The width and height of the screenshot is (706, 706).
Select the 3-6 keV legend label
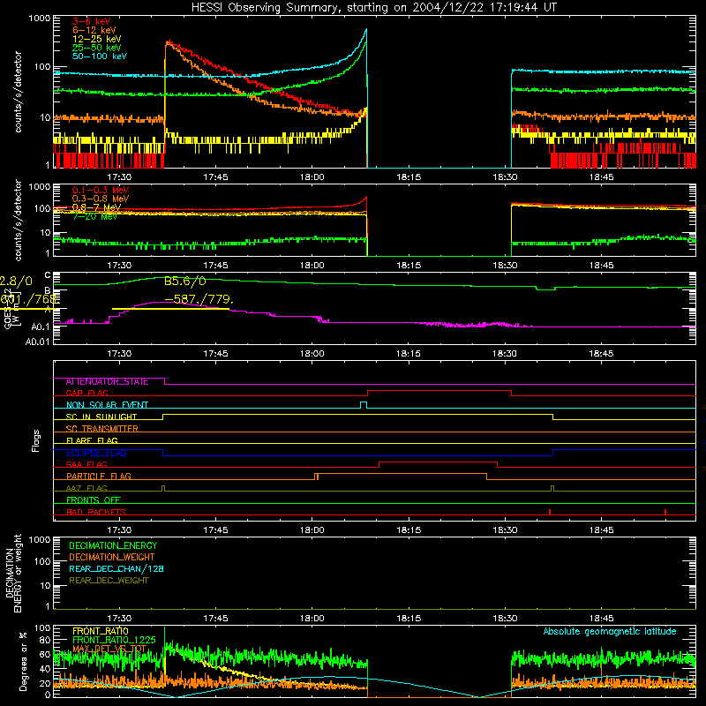(92, 21)
